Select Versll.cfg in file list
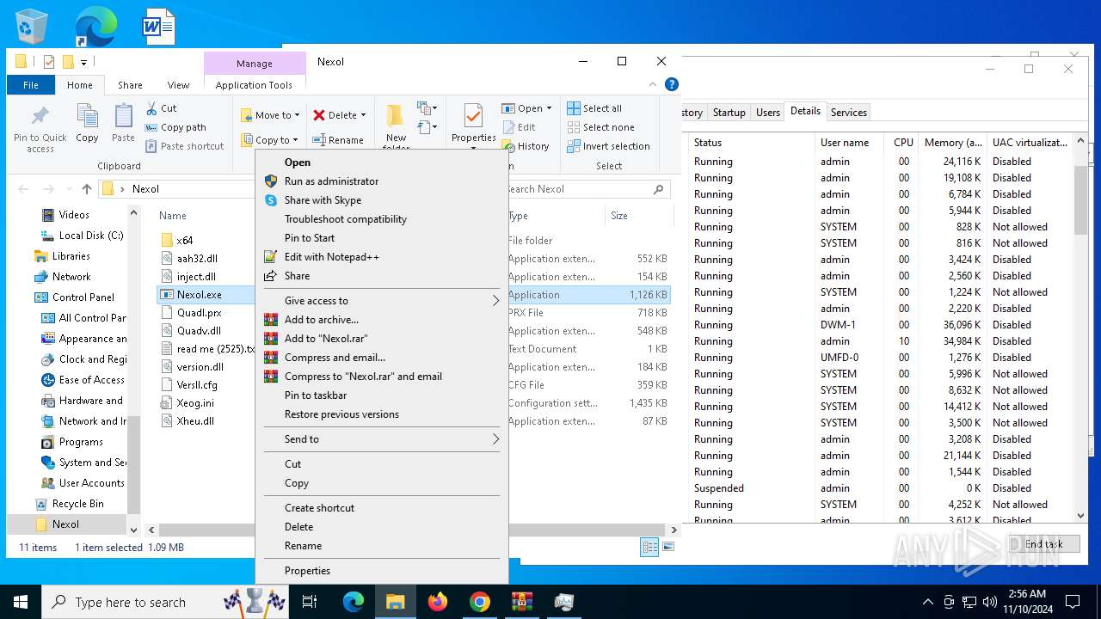Viewport: 1101px width, 619px height. (x=197, y=385)
